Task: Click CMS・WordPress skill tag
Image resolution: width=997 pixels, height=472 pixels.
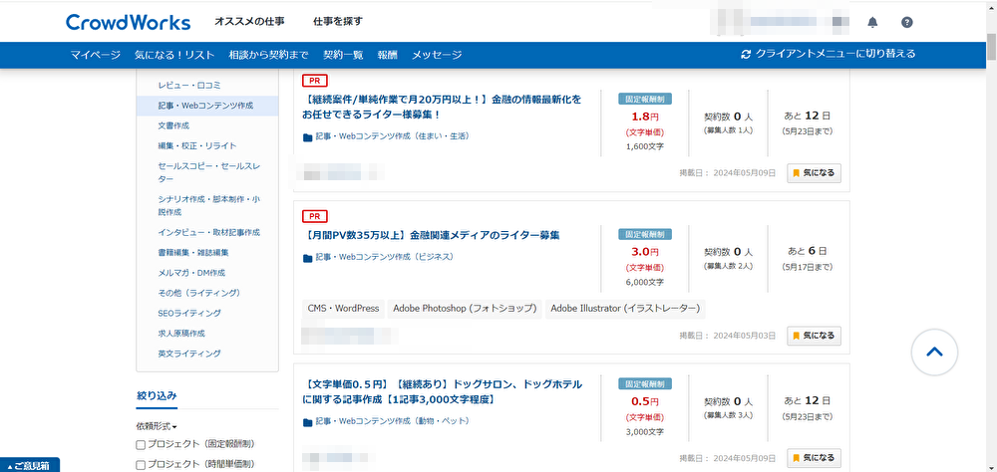Action: click(343, 309)
